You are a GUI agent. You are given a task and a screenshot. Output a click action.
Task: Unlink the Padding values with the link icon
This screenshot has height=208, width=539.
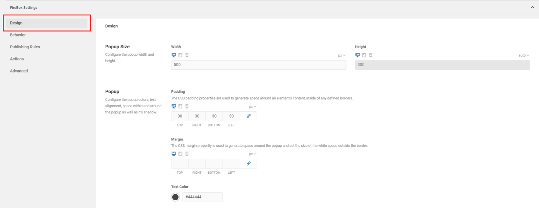[x=248, y=116]
